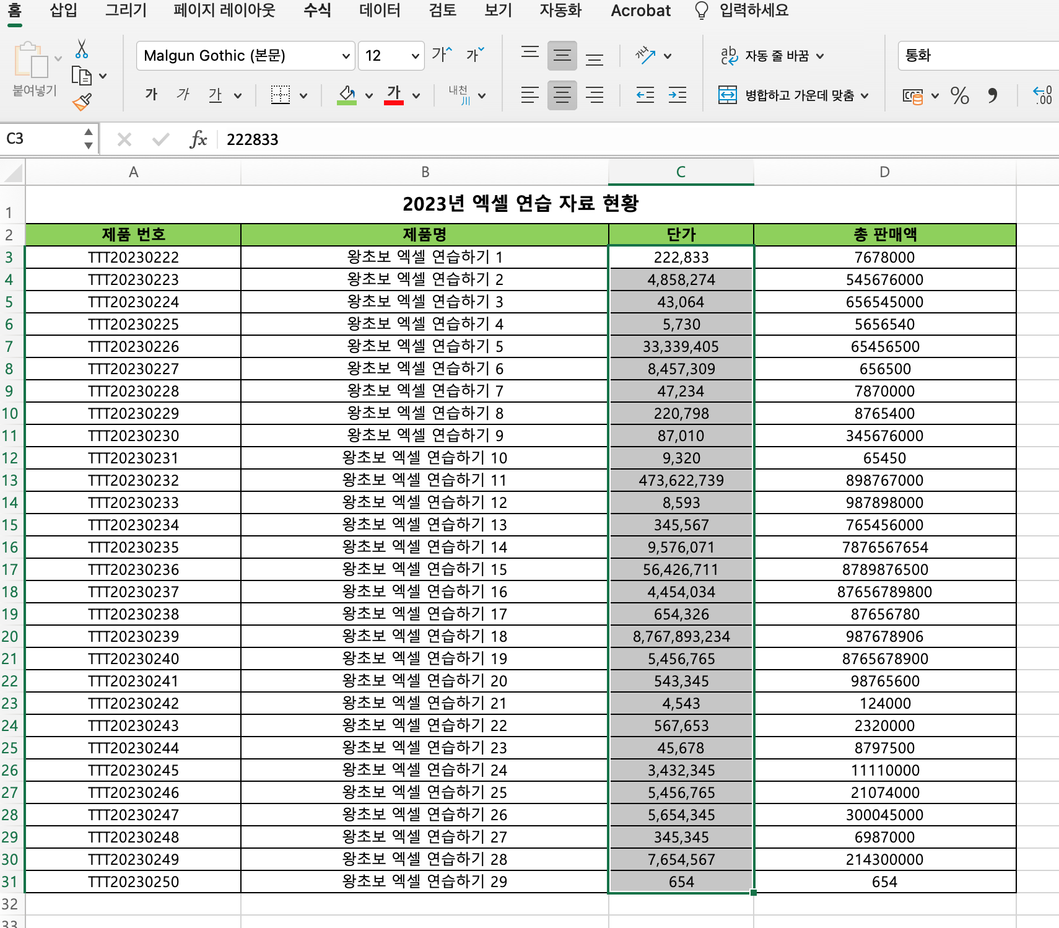1059x928 pixels.
Task: Expand the underline style dropdown arrow
Action: 238,96
